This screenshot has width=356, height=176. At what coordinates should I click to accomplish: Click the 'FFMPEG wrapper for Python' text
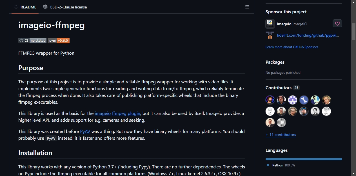(46, 53)
